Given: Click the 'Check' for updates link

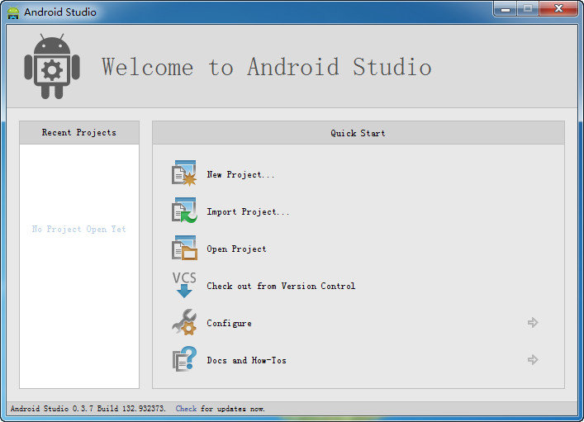Looking at the screenshot, I should pyautogui.click(x=186, y=409).
